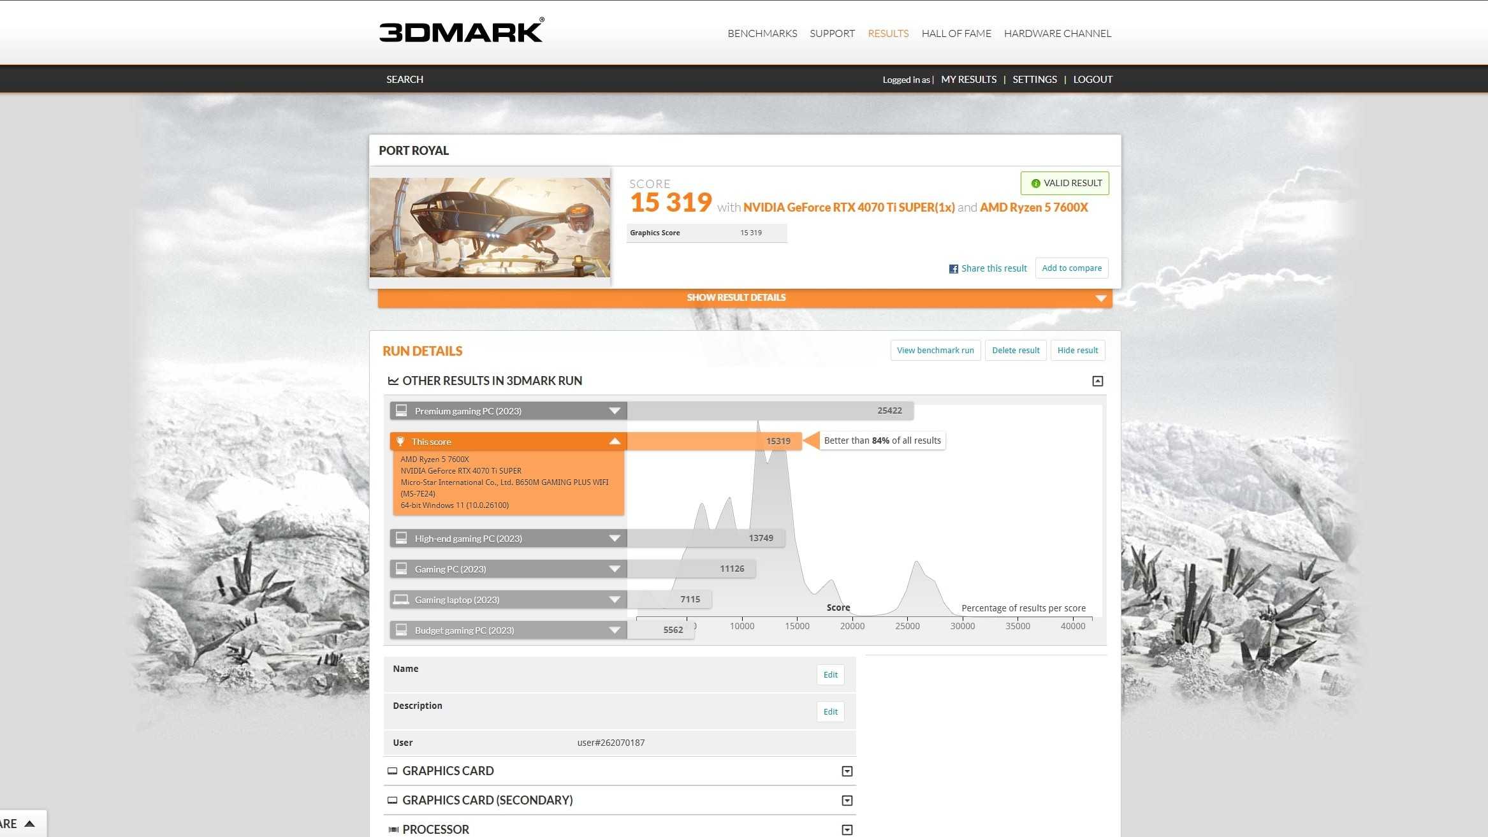Collapse the Other Results in 3DMark Run section
Image resolution: width=1488 pixels, height=837 pixels.
click(1097, 381)
